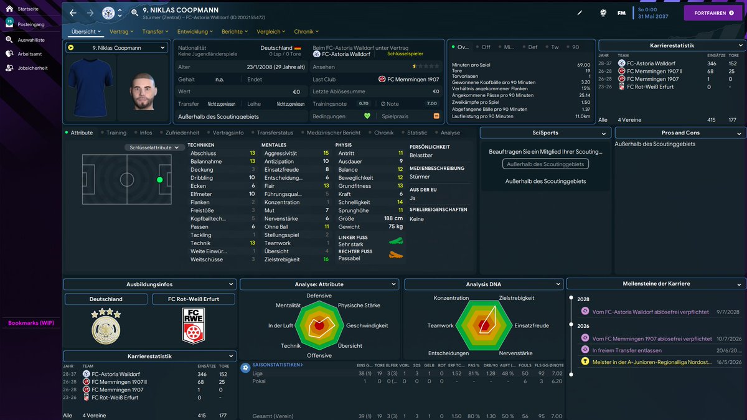Expand Meilensteine der Karriere dropdown
The width and height of the screenshot is (747, 420).
(x=655, y=284)
